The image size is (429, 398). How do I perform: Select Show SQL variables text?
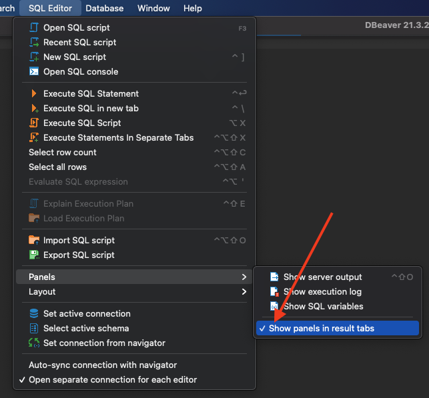324,306
